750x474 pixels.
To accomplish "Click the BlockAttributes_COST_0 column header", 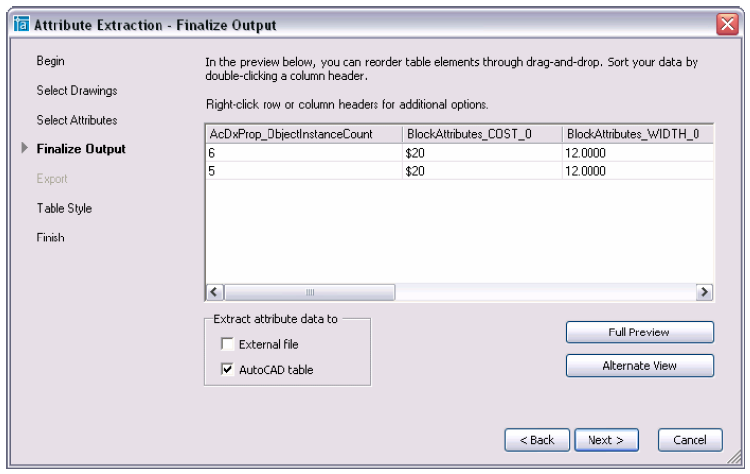I will (x=482, y=134).
